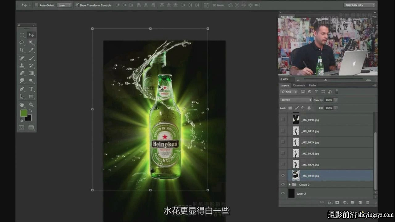This screenshot has height=222, width=395.
Task: Create a new group folder
Action: [x=352, y=203]
